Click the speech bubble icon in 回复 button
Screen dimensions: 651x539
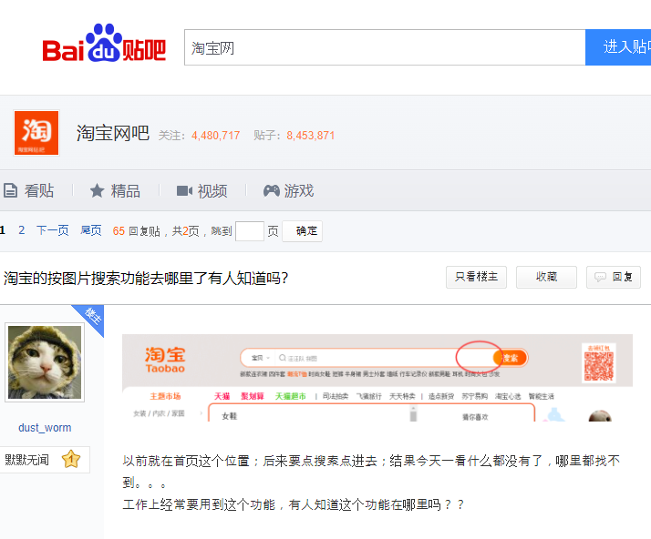(x=600, y=277)
